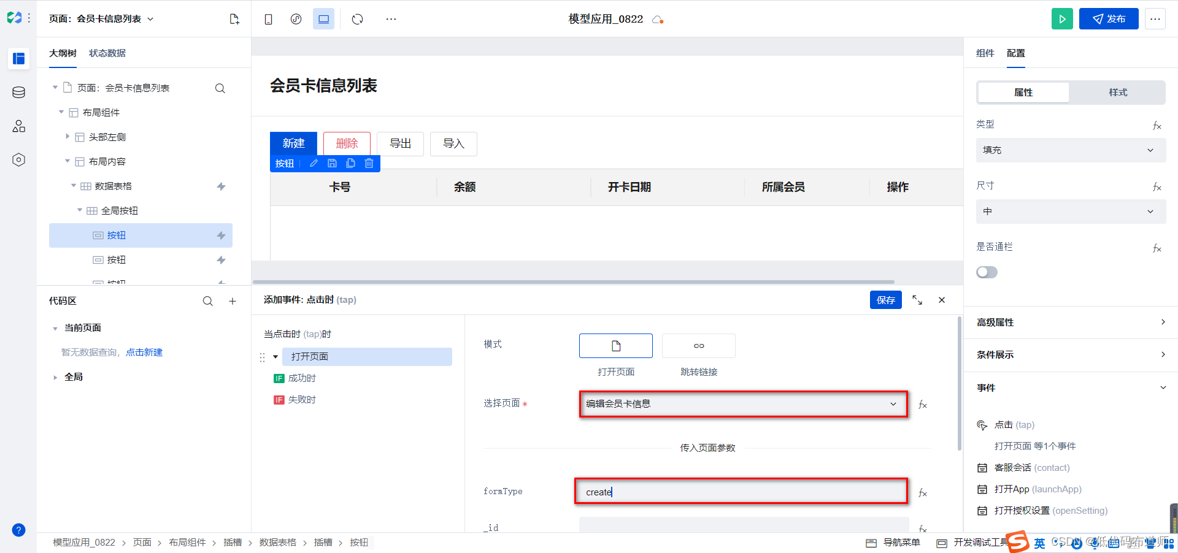
Task: Click the 导入 button on canvas
Action: pyautogui.click(x=453, y=143)
